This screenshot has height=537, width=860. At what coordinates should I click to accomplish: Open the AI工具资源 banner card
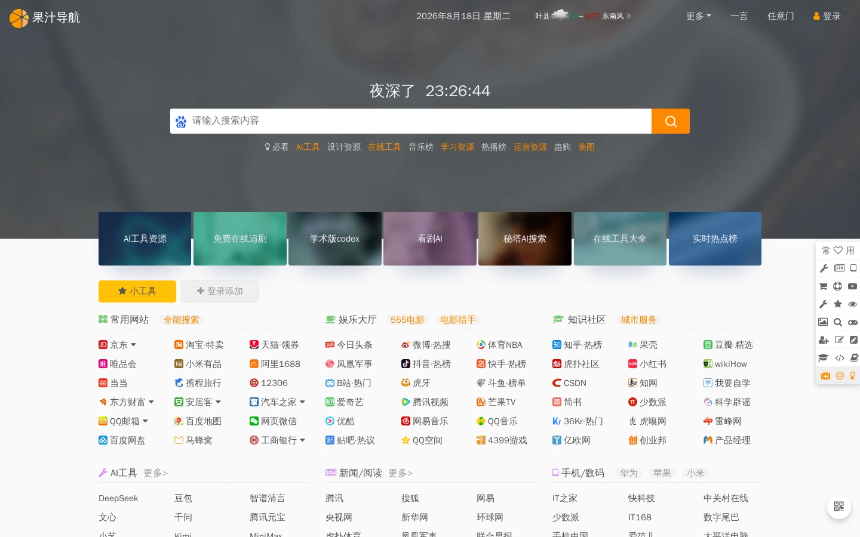click(145, 239)
